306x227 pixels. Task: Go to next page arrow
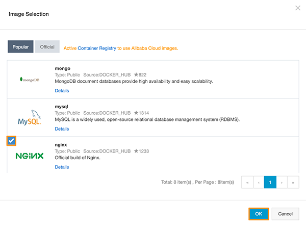(282, 182)
